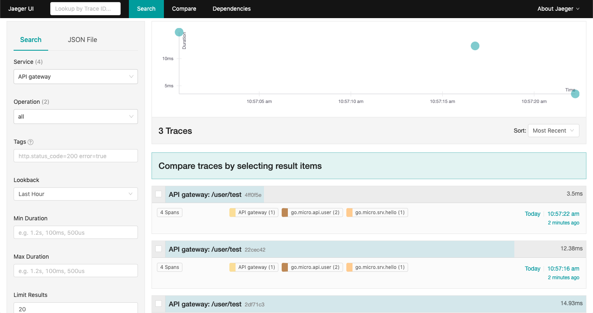
Task: Click go.micro.srv.hello (1) tag in trace 22cec42
Action: pyautogui.click(x=377, y=267)
